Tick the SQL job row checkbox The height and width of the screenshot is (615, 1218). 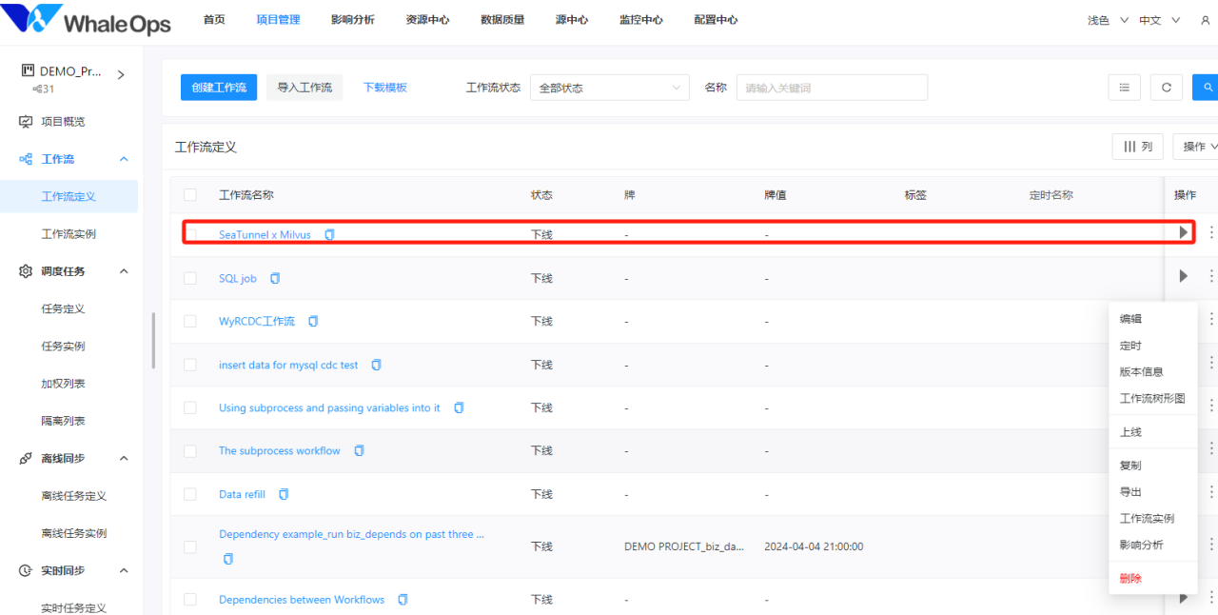[190, 278]
